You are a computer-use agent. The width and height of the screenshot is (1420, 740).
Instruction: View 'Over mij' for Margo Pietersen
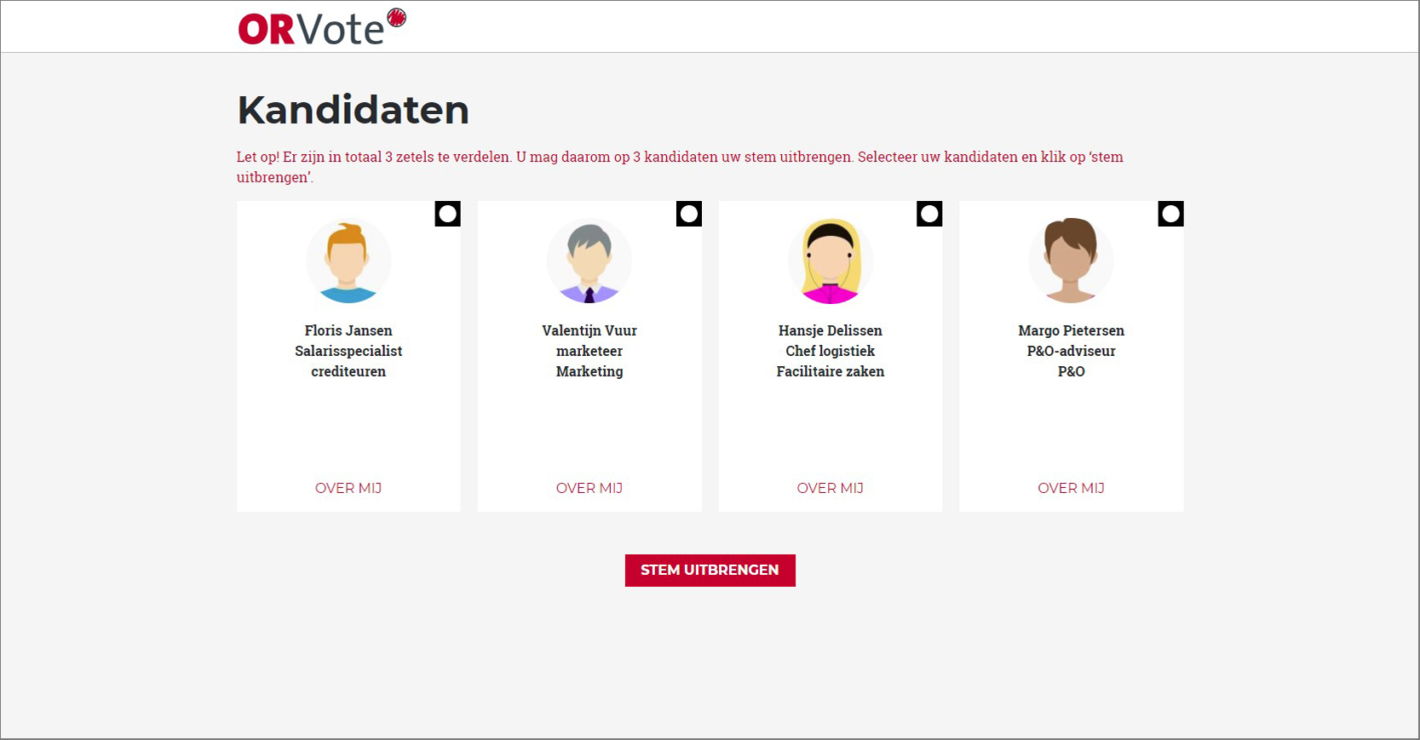(x=1071, y=488)
